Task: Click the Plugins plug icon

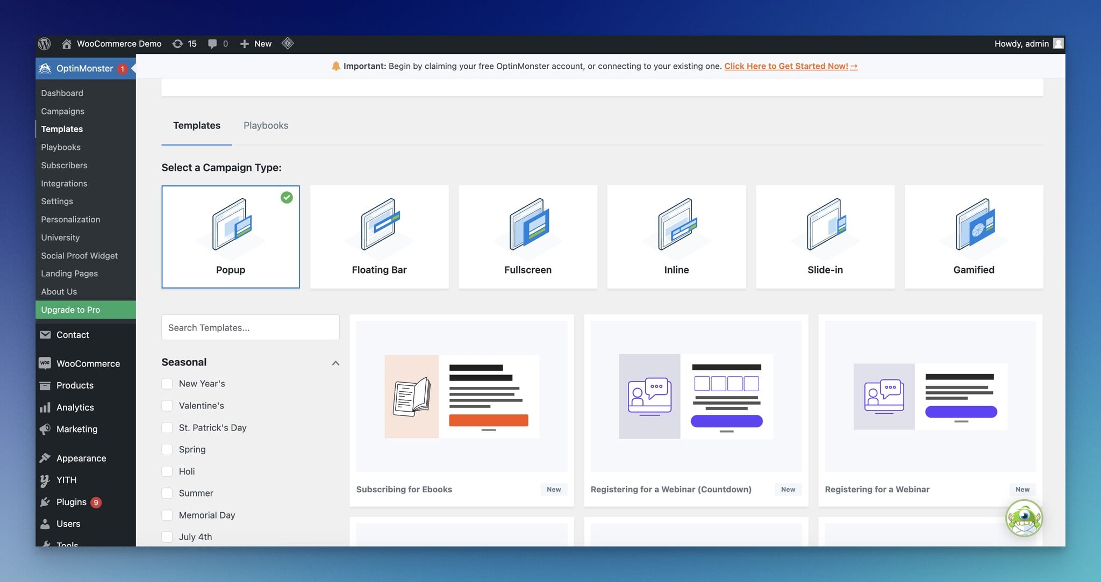Action: [45, 502]
